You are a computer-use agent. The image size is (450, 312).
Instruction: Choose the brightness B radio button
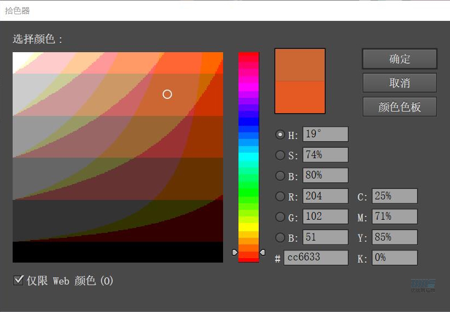point(280,176)
